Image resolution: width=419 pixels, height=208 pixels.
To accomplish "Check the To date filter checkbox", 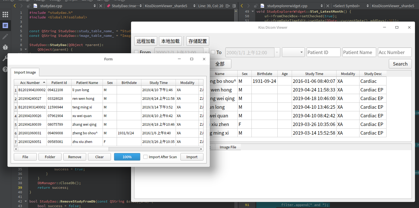I will 213,52.
